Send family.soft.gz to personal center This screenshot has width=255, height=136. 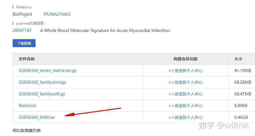point(186,94)
